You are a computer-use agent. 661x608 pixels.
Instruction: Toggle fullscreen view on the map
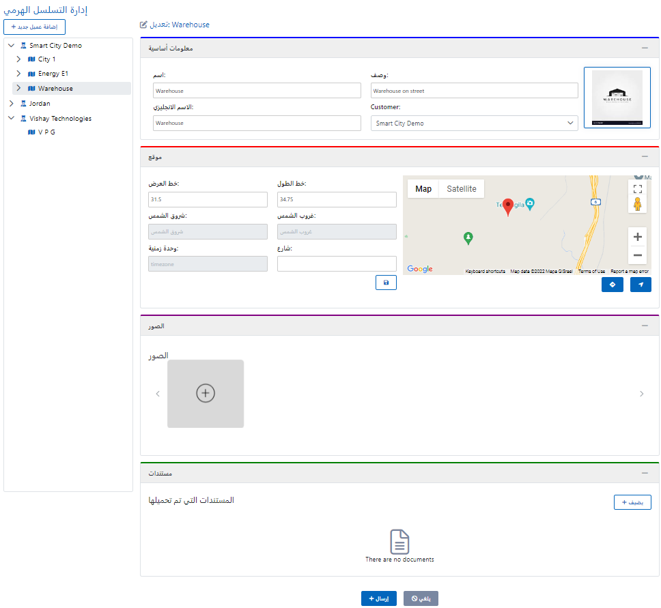637,189
